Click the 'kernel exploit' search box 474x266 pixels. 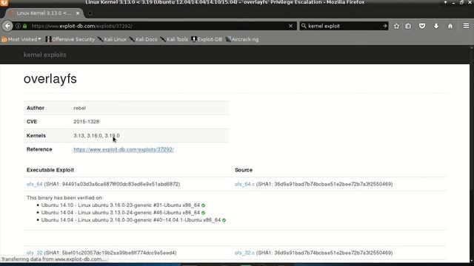point(344,26)
